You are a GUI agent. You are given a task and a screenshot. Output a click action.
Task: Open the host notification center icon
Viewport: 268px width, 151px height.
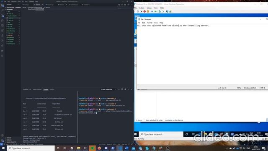(x=264, y=148)
